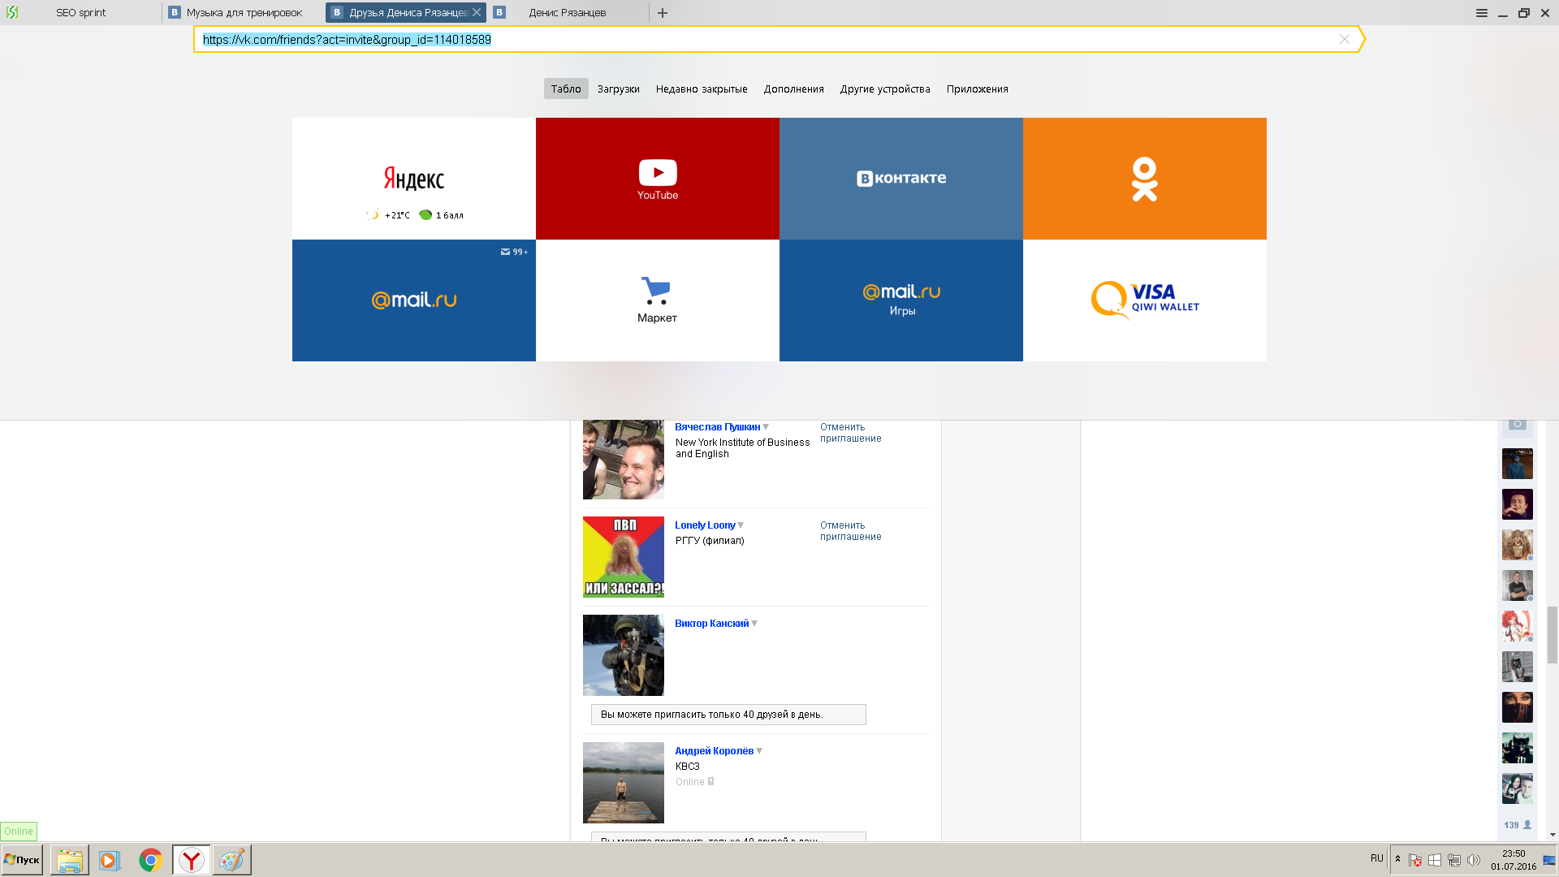Open the Odnoklassniki orange tile
This screenshot has height=877, width=1559.
1145,179
